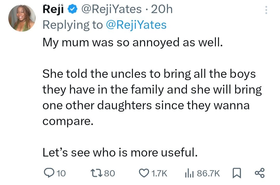Click the reply count 10

point(61,173)
